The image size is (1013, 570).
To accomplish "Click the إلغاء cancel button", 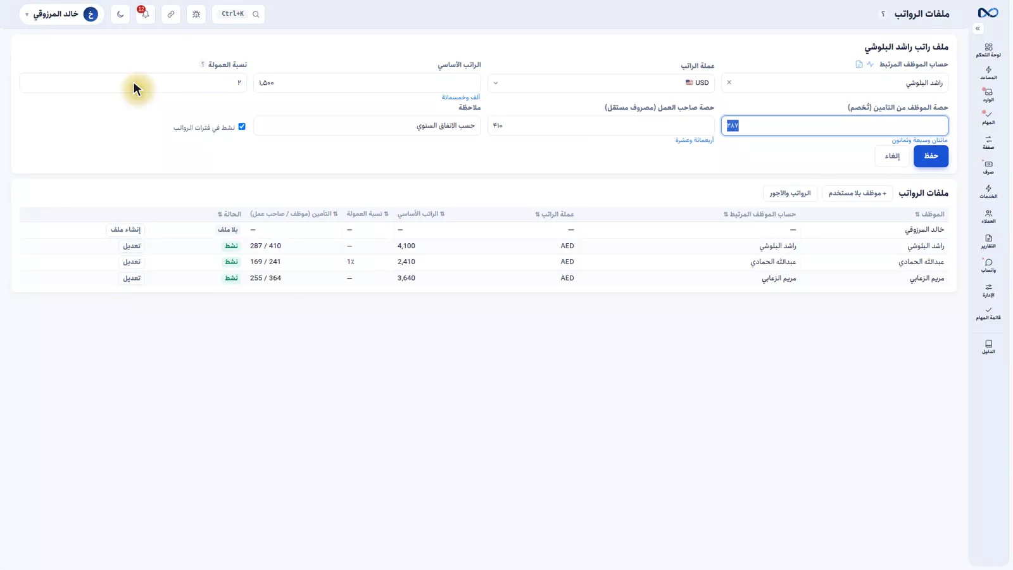I will coord(892,156).
